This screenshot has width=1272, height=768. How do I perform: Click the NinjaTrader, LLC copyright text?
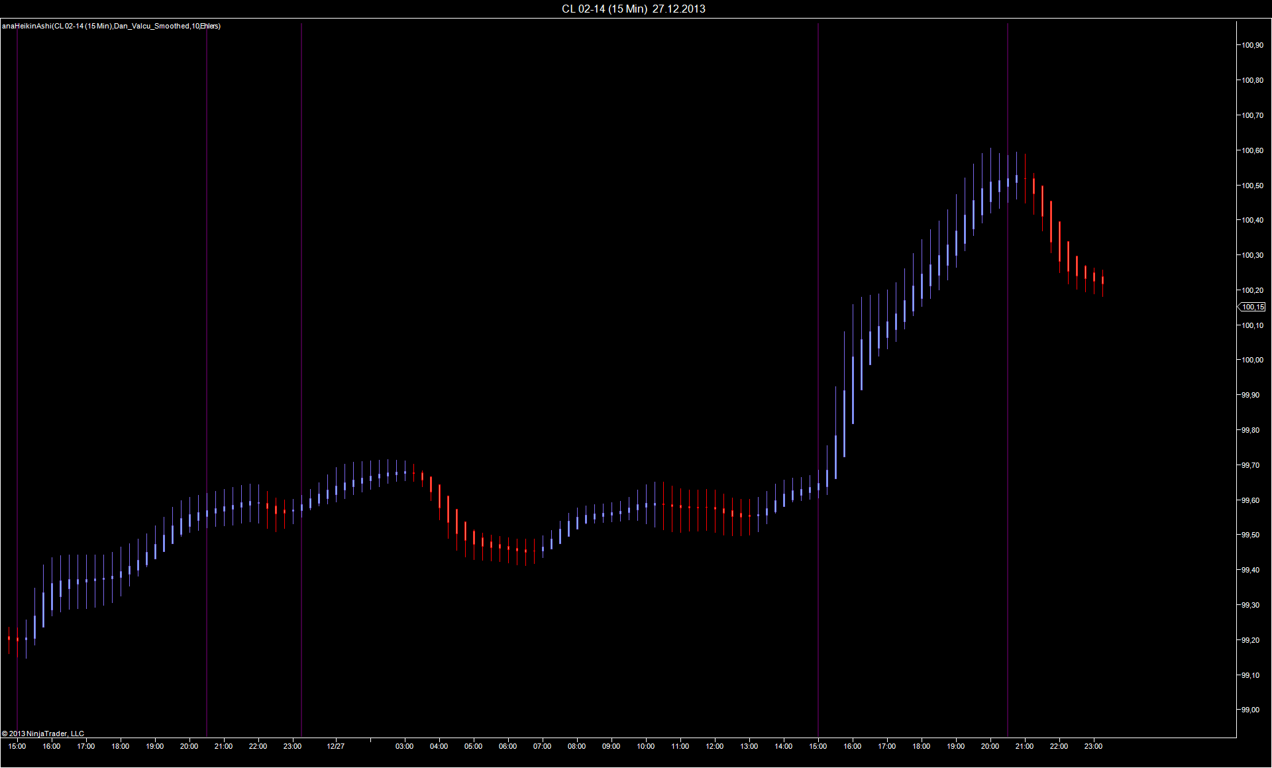click(x=43, y=734)
